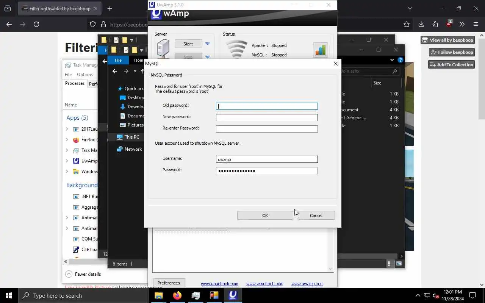Screen dimensions: 485x303
Task: Click the Explorer search box
Action: (x=370, y=71)
